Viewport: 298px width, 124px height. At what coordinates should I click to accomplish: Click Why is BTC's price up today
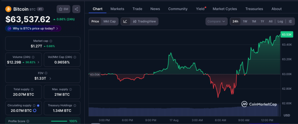coord(33,28)
